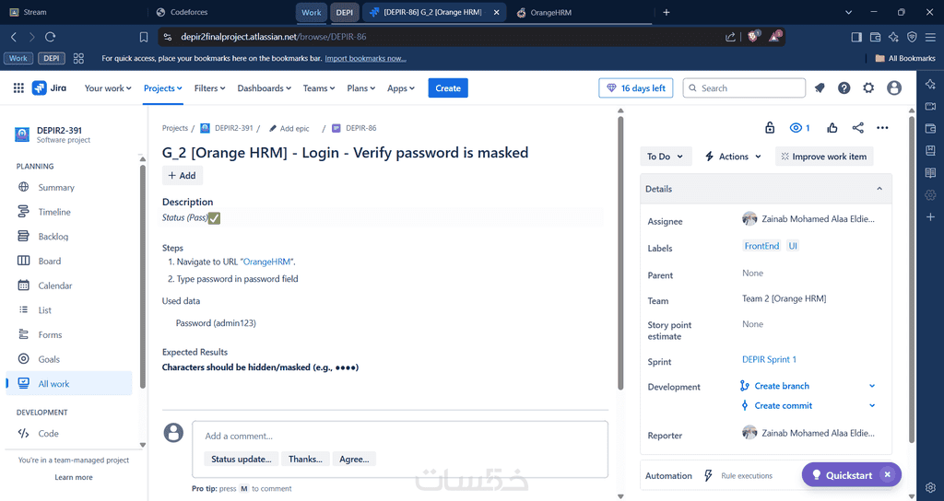This screenshot has height=501, width=944.
Task: Open DEPIR Sprint 1 link
Action: [769, 359]
